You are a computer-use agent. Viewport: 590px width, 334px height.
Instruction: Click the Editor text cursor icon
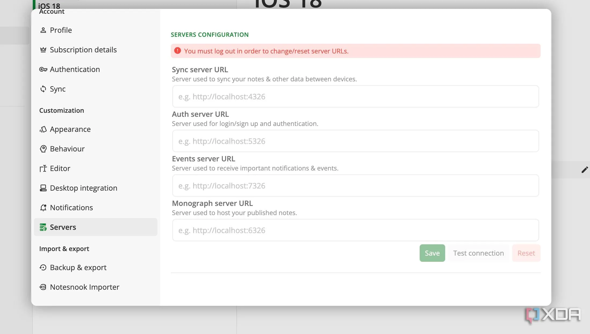point(43,168)
